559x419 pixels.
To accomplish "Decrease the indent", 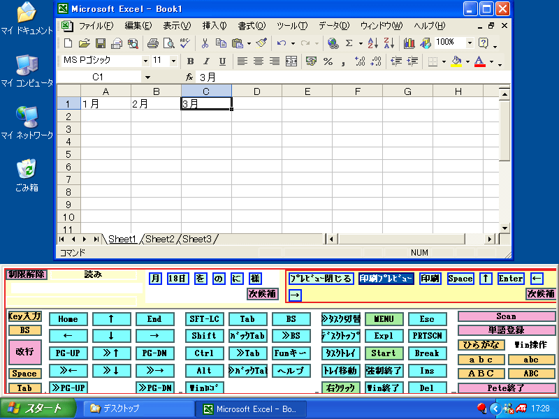I will [396, 61].
